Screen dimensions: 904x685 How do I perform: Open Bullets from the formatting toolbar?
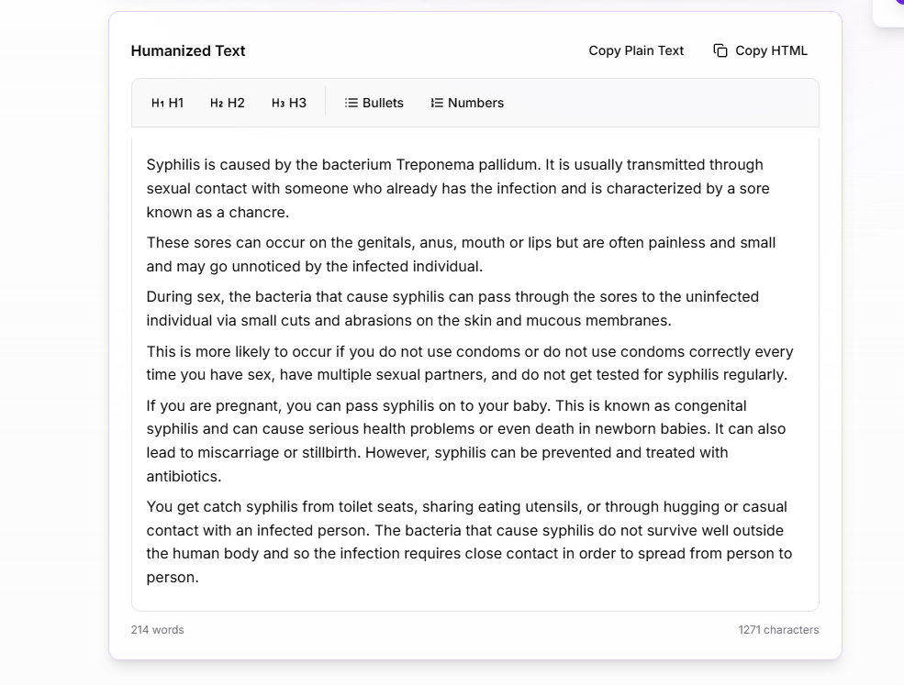(374, 103)
